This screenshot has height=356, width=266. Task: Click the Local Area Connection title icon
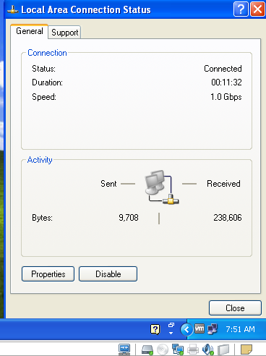(x=12, y=10)
